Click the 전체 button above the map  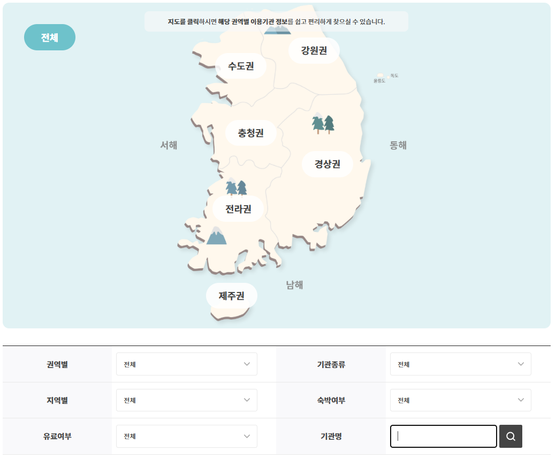tap(49, 36)
